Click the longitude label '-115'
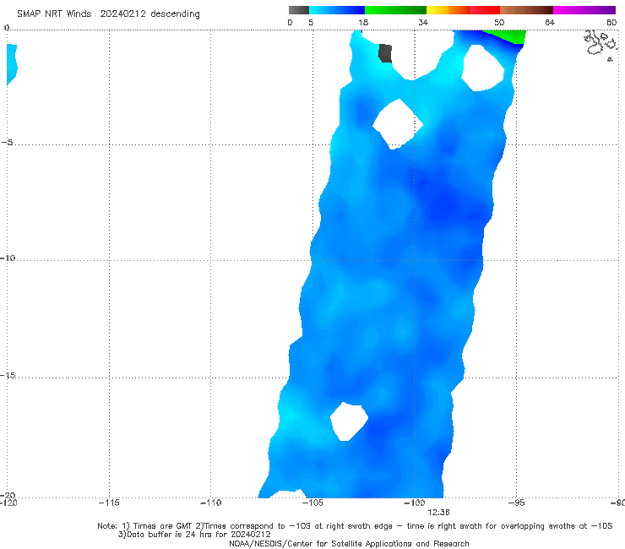This screenshot has height=549, width=625. pos(109,503)
